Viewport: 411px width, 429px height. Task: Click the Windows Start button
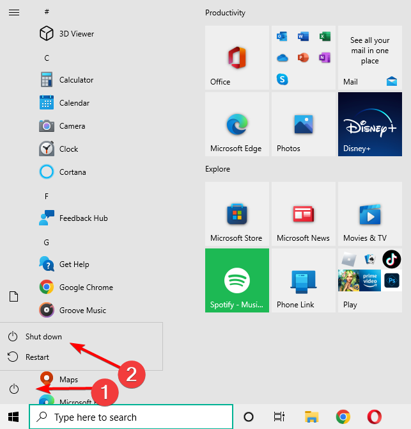pyautogui.click(x=13, y=417)
